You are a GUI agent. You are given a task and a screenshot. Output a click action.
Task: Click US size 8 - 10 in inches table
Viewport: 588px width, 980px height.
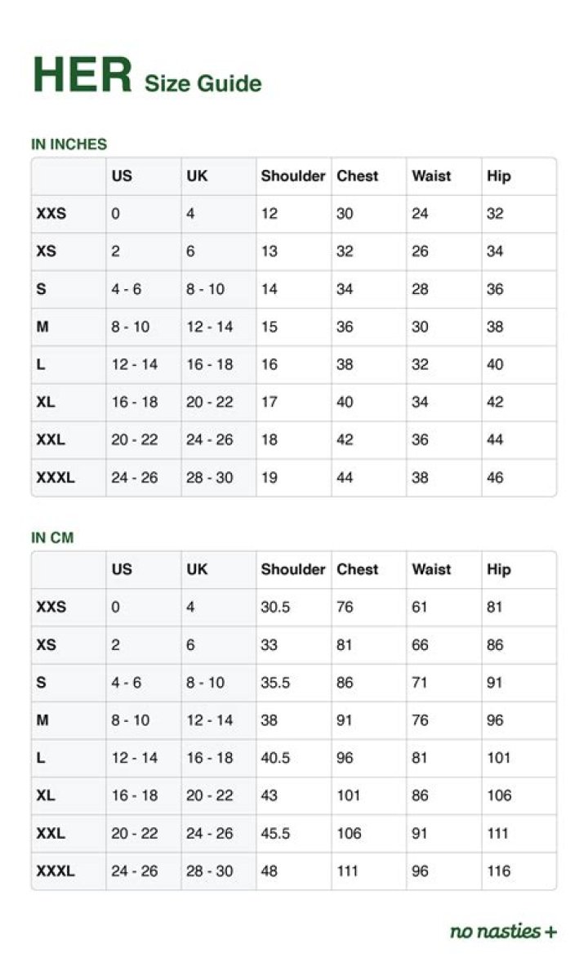(131, 327)
